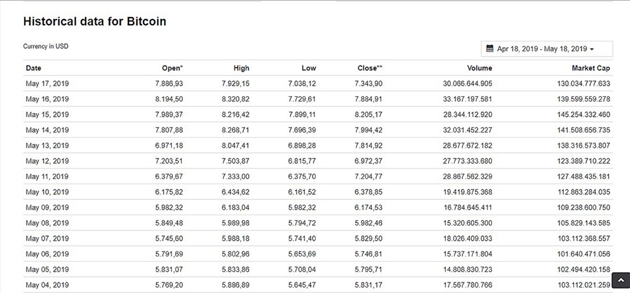Select the May 07, 2019 date cell
Screen dimensions: 630x293
pyautogui.click(x=47, y=238)
